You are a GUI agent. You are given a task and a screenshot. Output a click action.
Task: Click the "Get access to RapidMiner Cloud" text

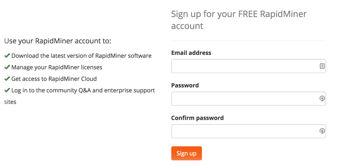pyautogui.click(x=54, y=79)
